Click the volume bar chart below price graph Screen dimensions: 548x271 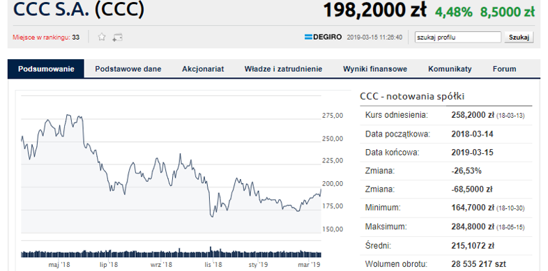pyautogui.click(x=172, y=253)
